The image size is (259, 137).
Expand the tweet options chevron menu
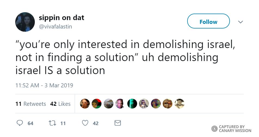point(240,22)
